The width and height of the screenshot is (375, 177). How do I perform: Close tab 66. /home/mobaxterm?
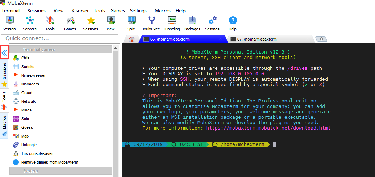point(221,39)
